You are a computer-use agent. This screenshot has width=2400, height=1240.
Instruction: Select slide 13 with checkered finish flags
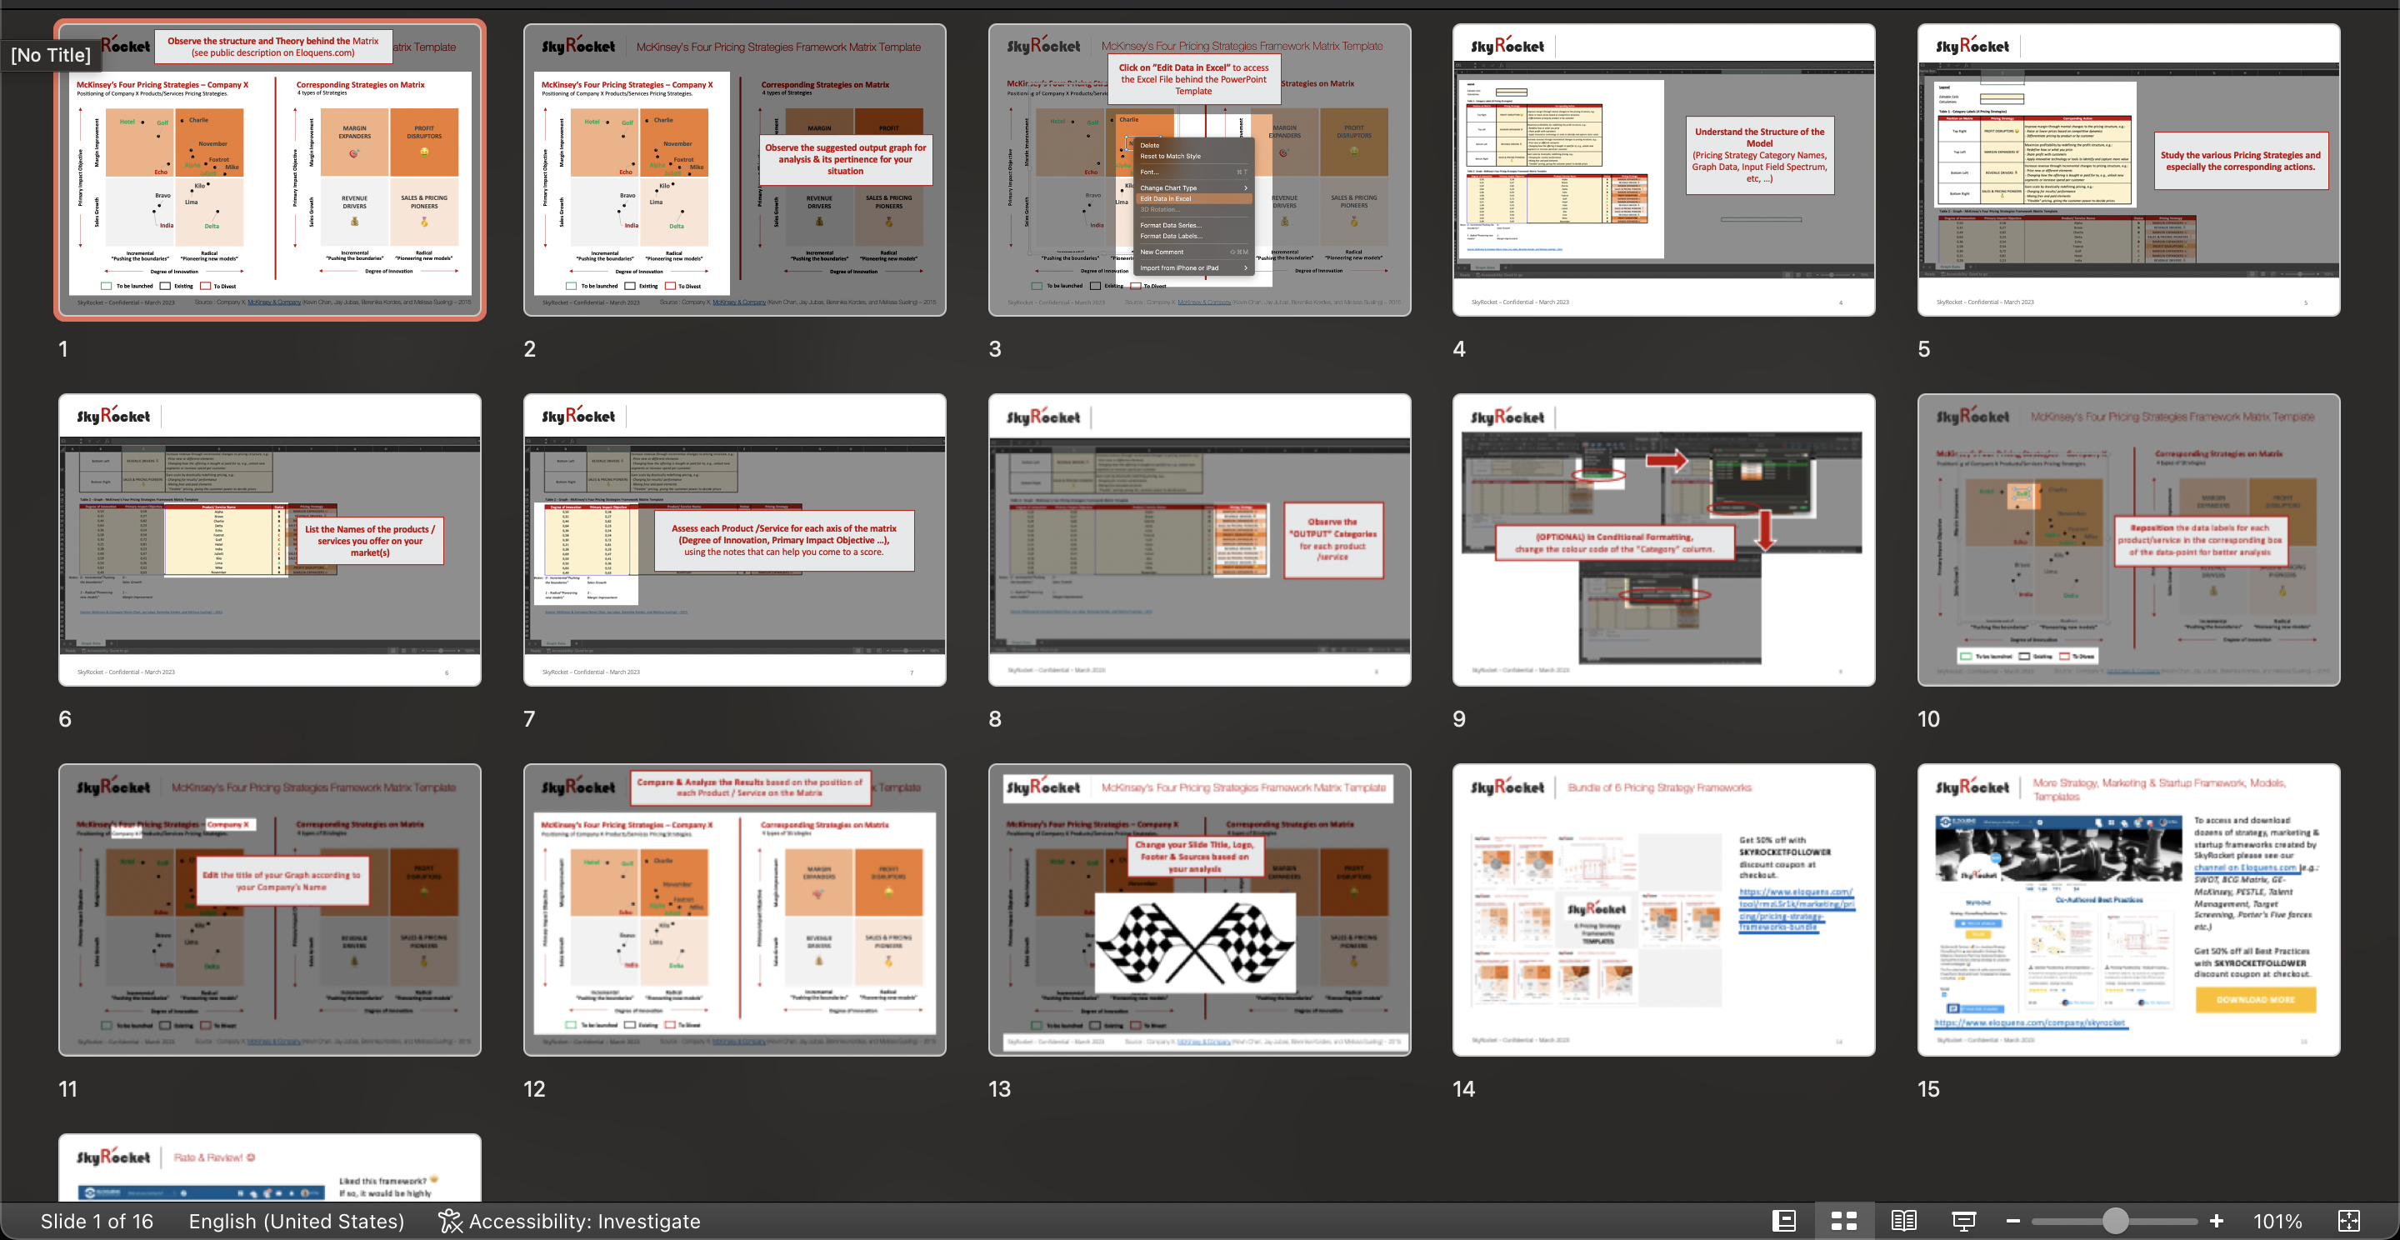pos(1200,909)
